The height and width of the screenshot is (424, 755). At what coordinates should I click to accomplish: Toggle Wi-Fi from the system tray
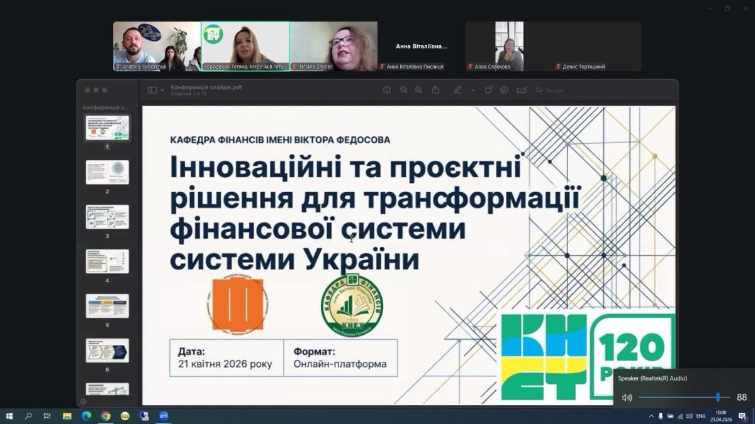point(681,416)
